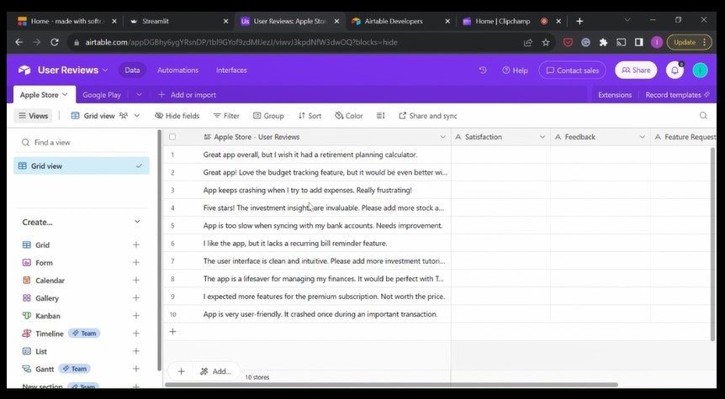The image size is (725, 399).
Task: Toggle the select-all rows checkbox
Action: pyautogui.click(x=172, y=137)
